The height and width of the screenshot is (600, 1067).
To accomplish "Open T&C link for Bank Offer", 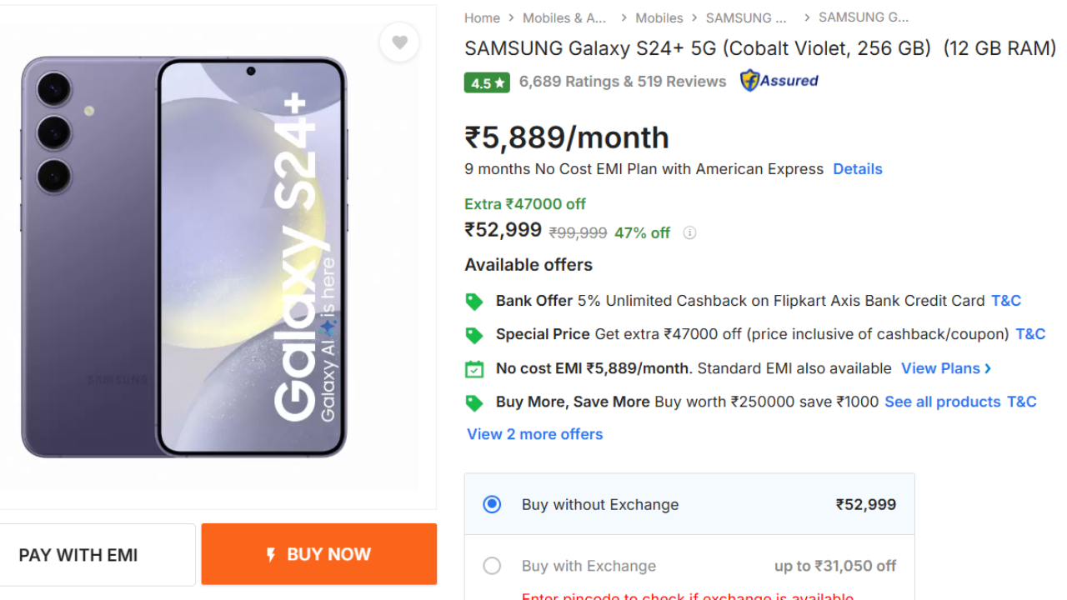I will click(x=1005, y=301).
